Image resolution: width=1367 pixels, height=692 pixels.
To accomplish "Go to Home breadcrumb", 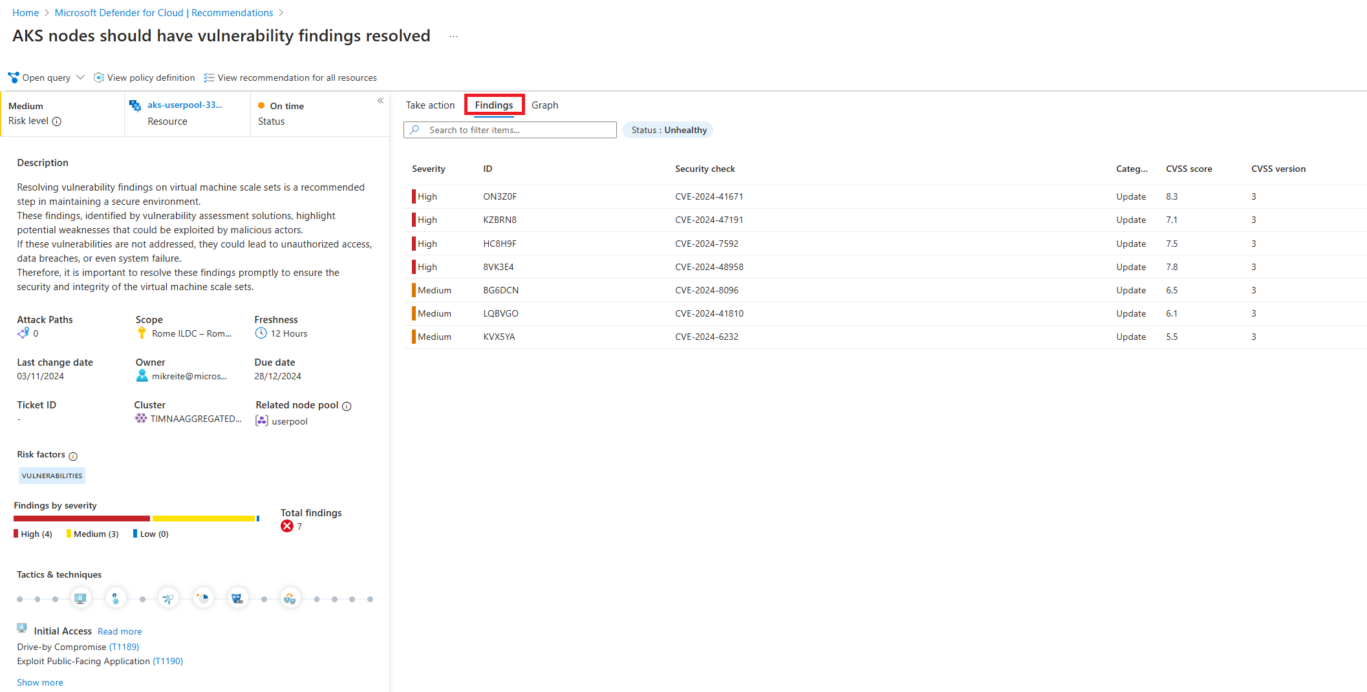I will point(26,13).
